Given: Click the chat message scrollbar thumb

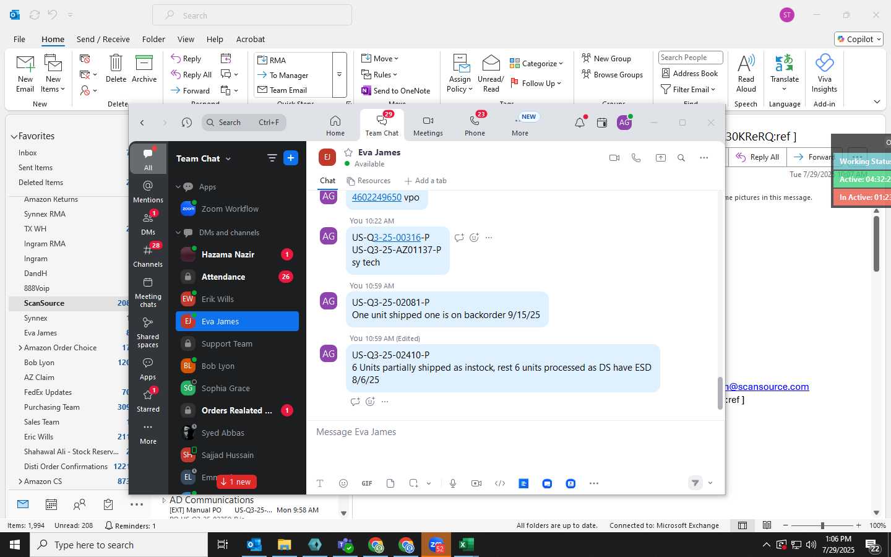Looking at the screenshot, I should tap(720, 393).
